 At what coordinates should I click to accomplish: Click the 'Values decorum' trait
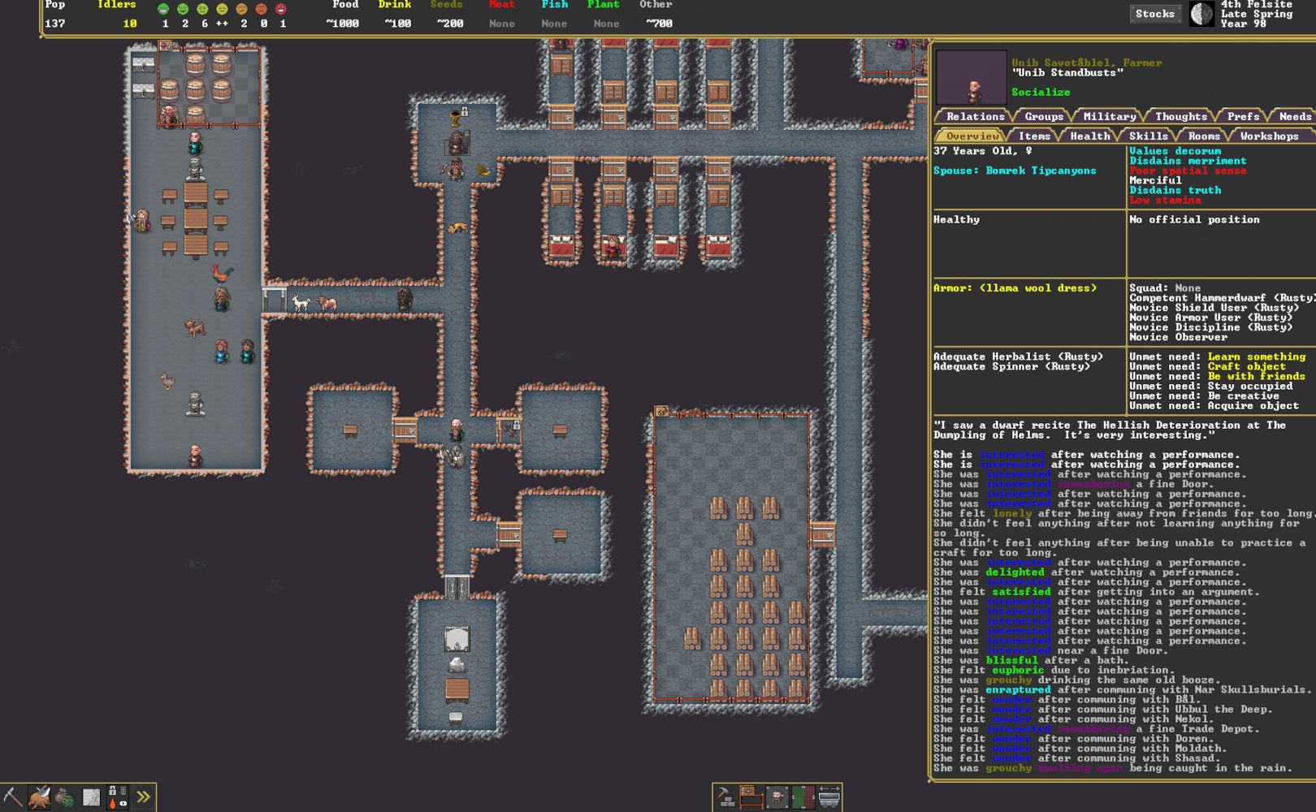pos(1175,151)
